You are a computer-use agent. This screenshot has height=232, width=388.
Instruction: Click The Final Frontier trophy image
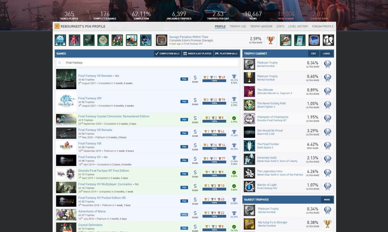click(x=249, y=146)
